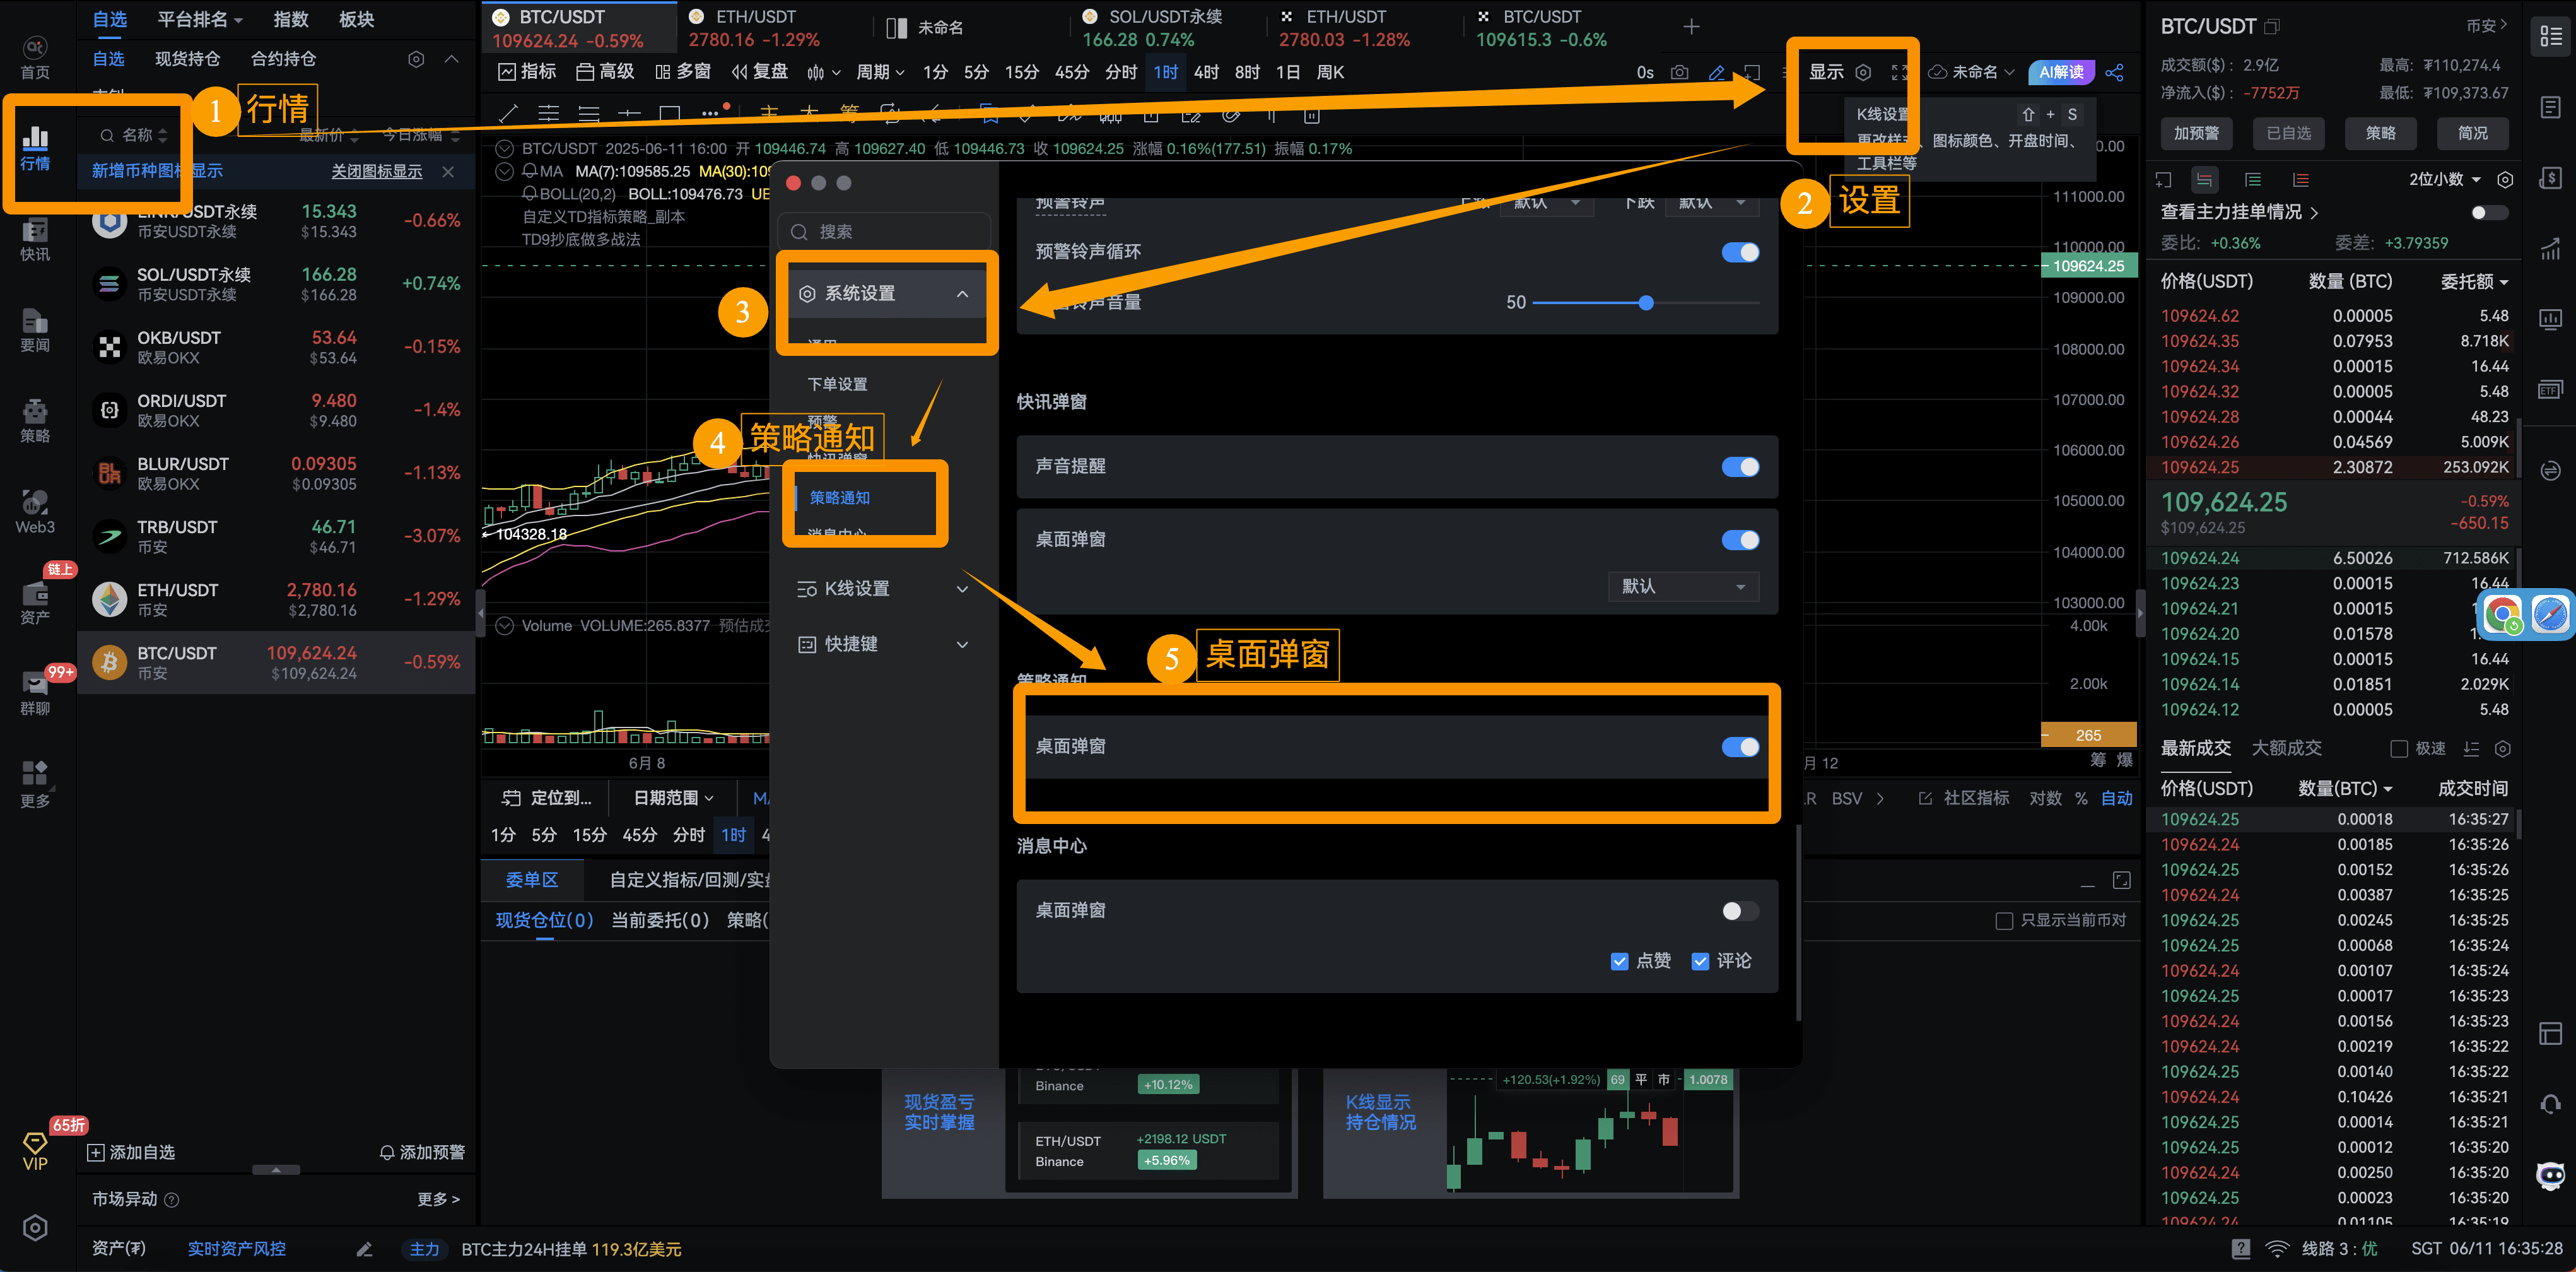Screen dimensions: 2576x1272
Task: Uncheck the 点赞 checkbox
Action: (x=1619, y=962)
